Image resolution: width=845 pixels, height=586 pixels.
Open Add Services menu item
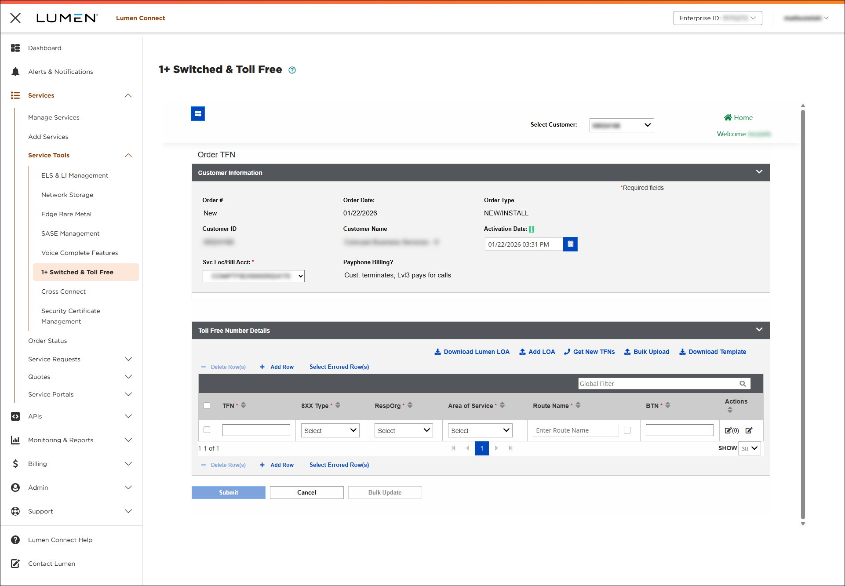pyautogui.click(x=48, y=137)
